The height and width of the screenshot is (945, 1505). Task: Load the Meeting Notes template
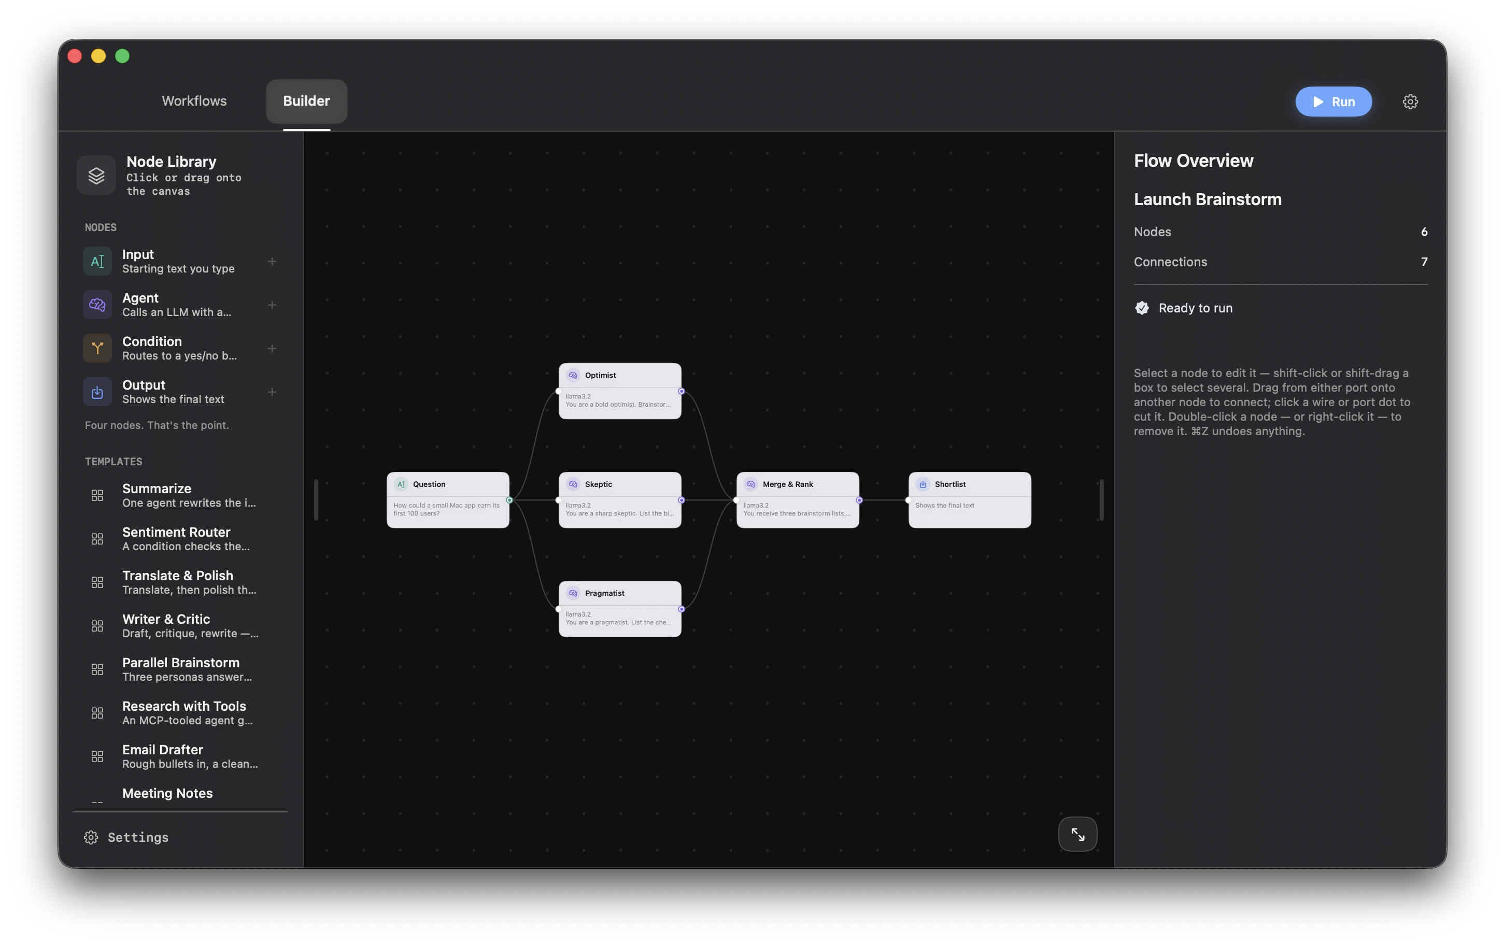[x=180, y=794]
